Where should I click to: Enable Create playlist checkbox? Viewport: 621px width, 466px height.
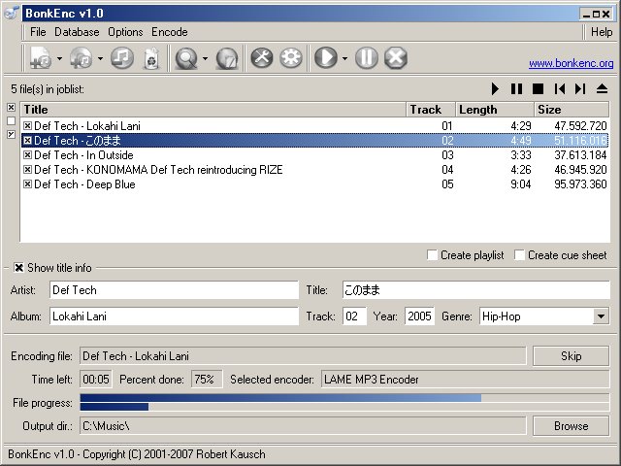tap(432, 254)
